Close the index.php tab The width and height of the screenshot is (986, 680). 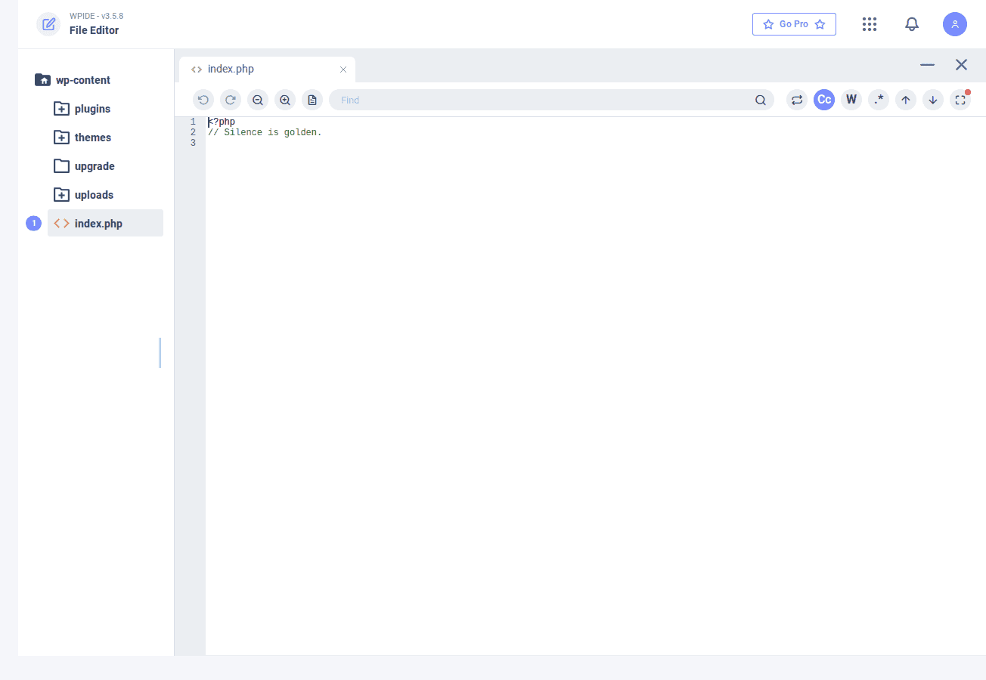(343, 70)
